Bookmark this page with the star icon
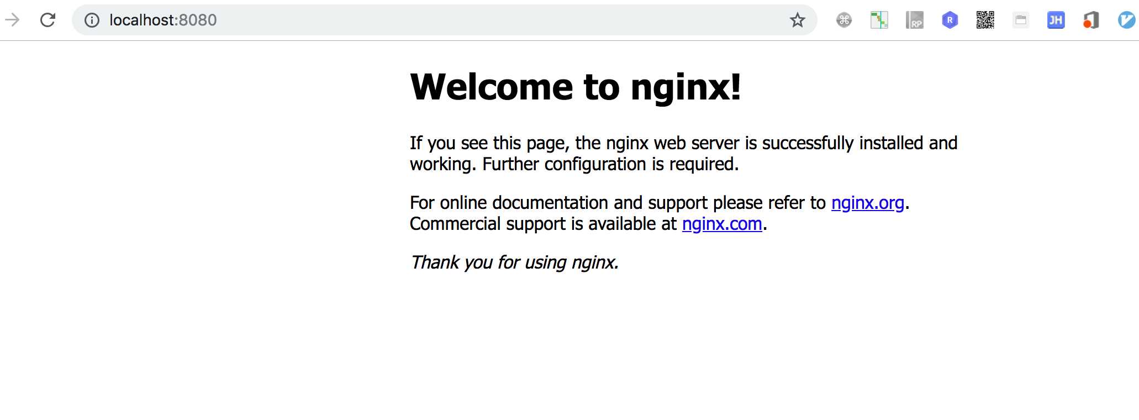The width and height of the screenshot is (1139, 420). point(797,20)
